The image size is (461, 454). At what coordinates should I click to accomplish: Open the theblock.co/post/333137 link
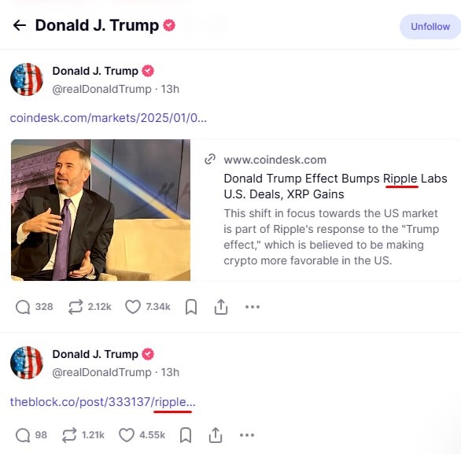[x=102, y=402]
